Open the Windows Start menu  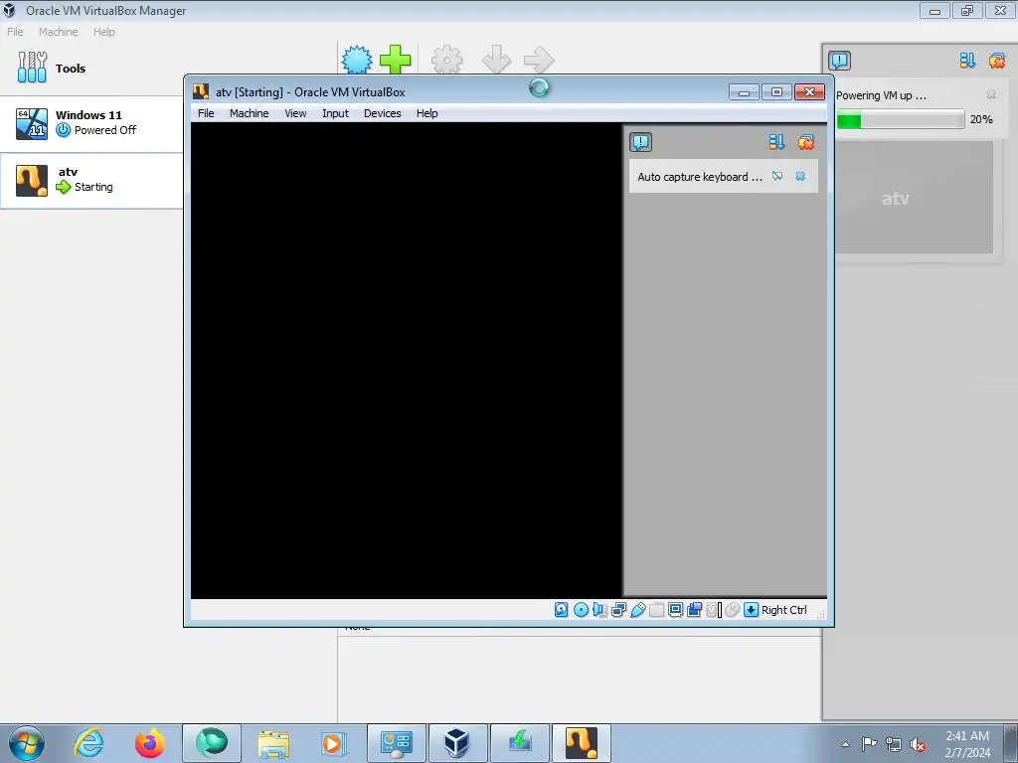point(27,743)
